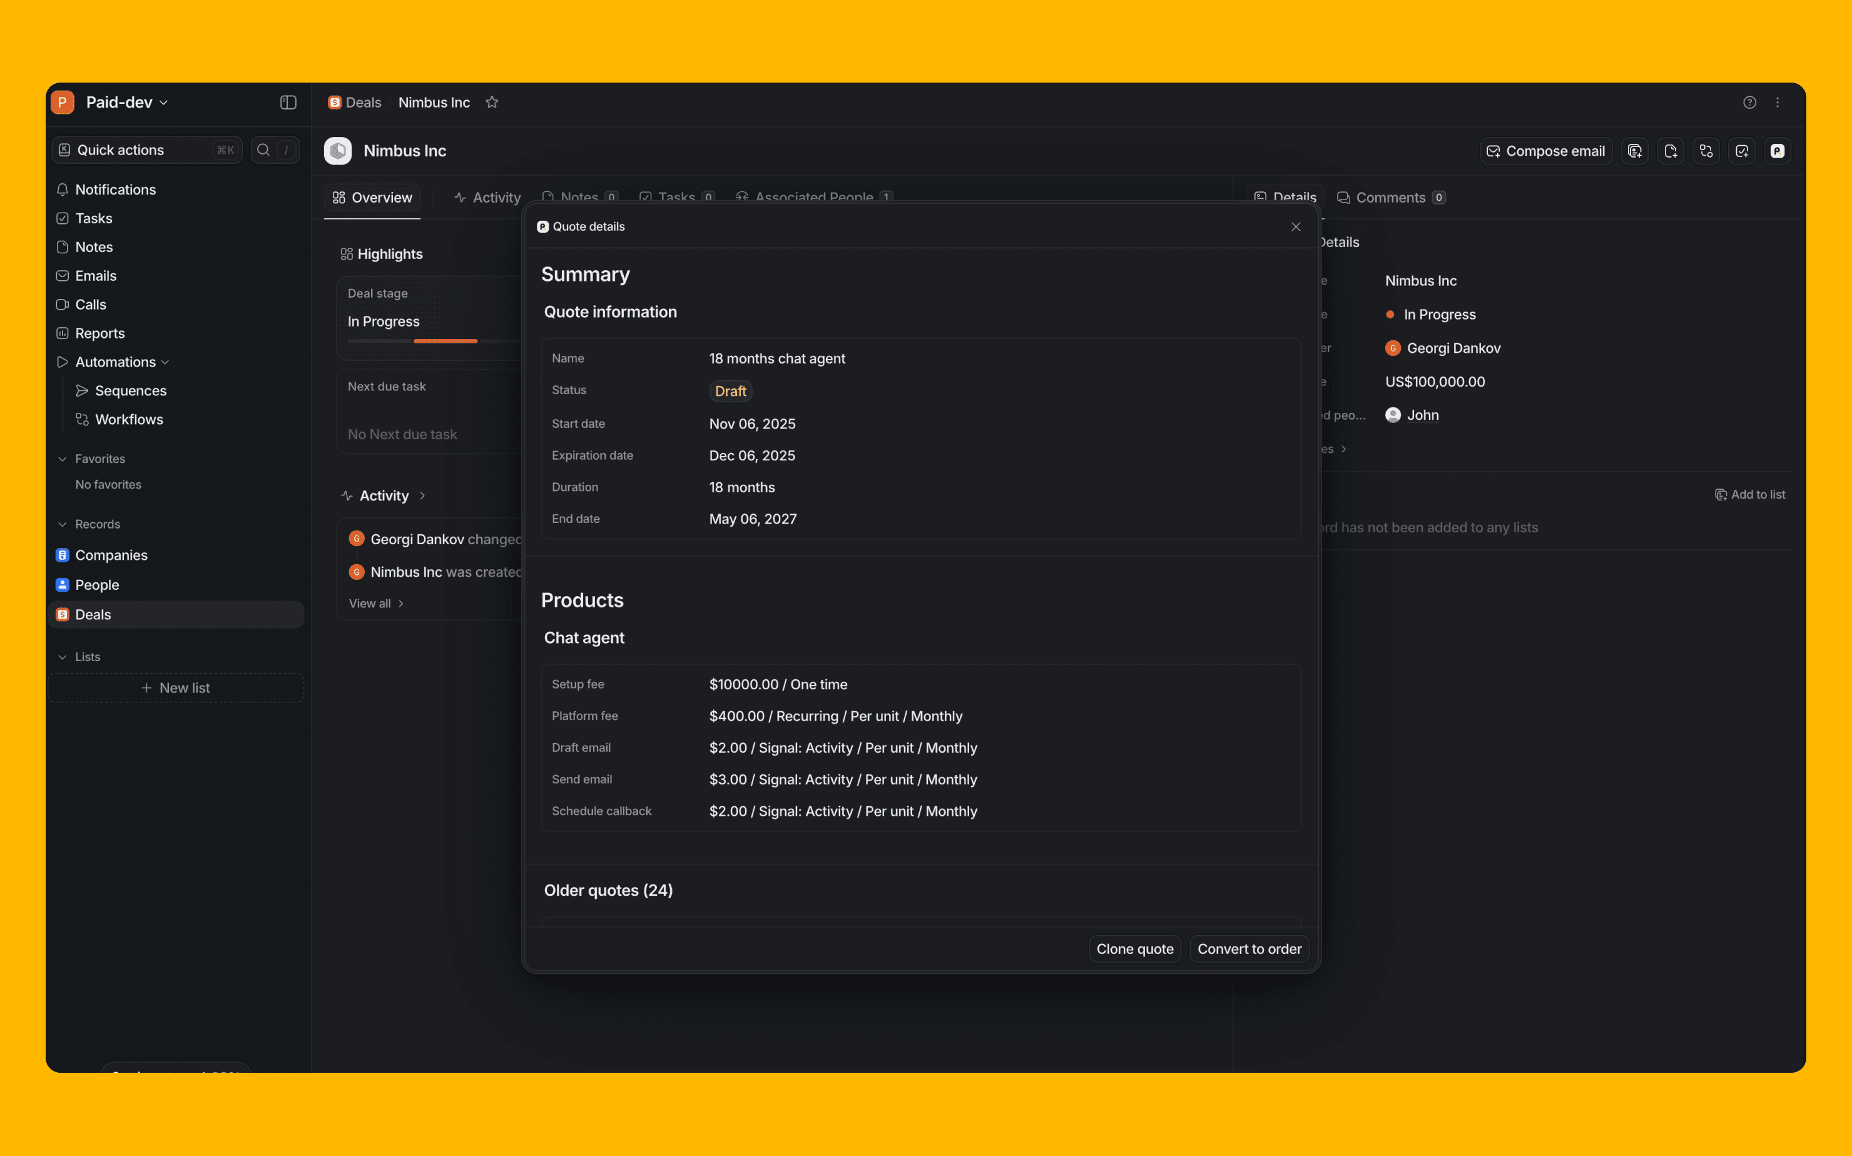Click the Convert to order button
Screen dimensions: 1852x1156
pos(1249,949)
